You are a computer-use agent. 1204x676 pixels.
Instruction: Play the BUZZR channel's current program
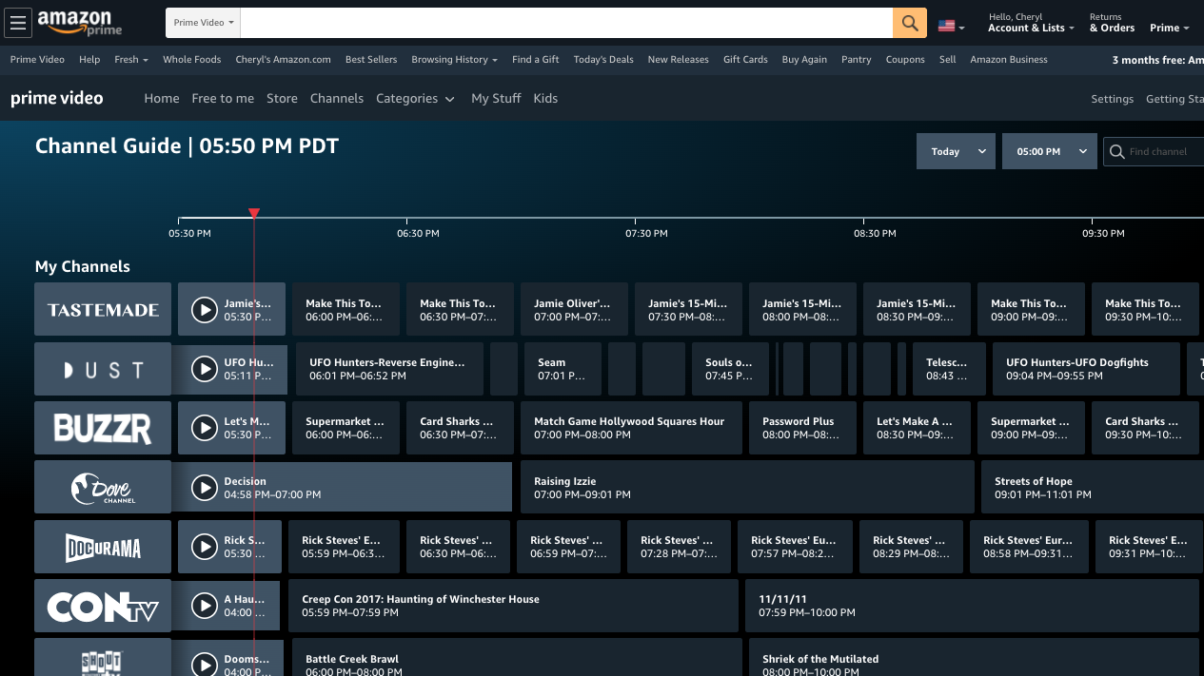tap(205, 428)
